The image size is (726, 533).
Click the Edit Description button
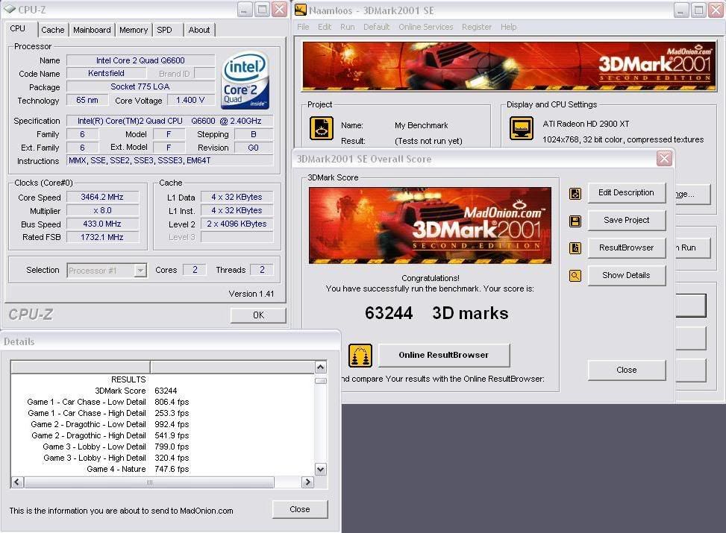[x=627, y=193]
